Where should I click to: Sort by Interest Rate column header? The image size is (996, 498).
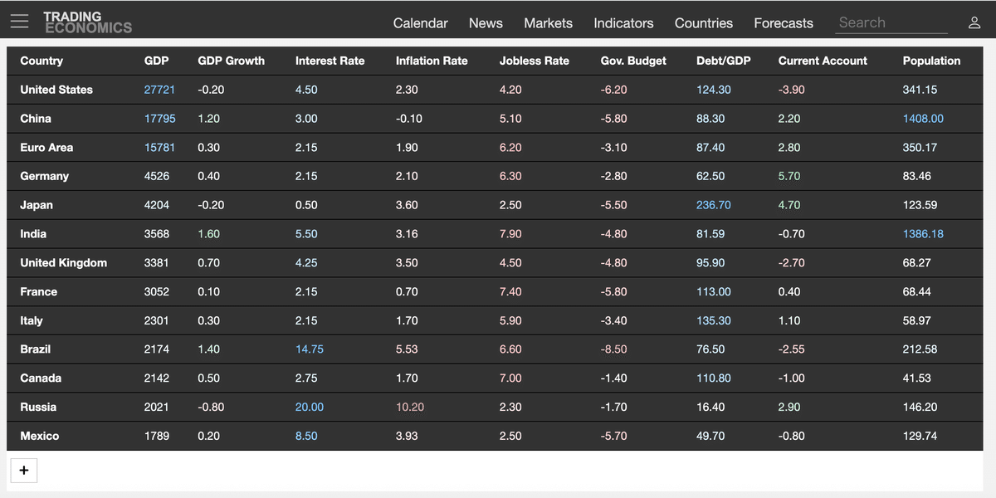(x=330, y=61)
